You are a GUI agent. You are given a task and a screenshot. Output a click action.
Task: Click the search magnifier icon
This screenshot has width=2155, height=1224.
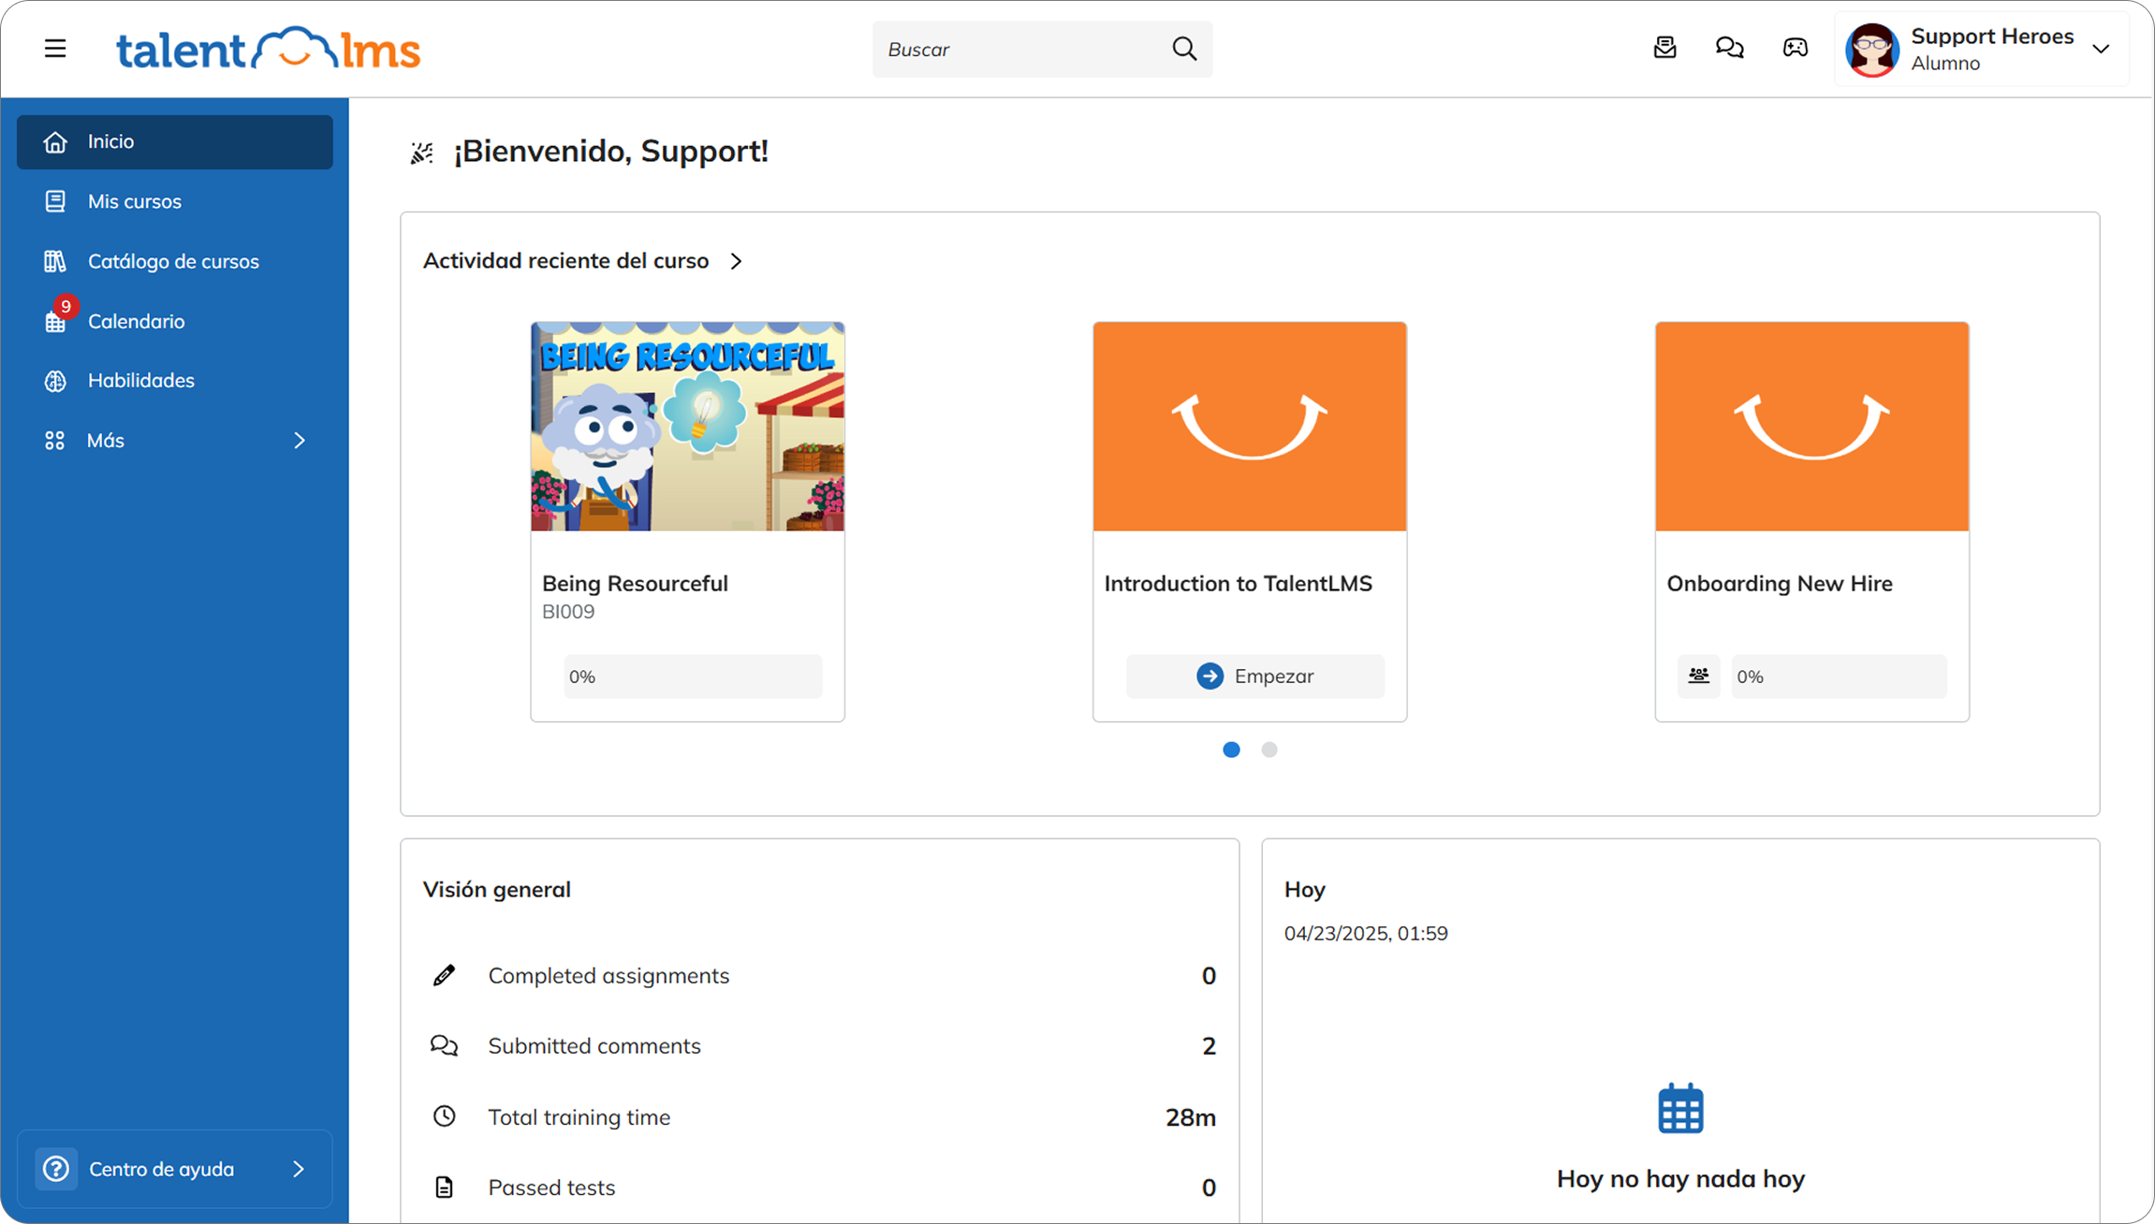(x=1184, y=49)
